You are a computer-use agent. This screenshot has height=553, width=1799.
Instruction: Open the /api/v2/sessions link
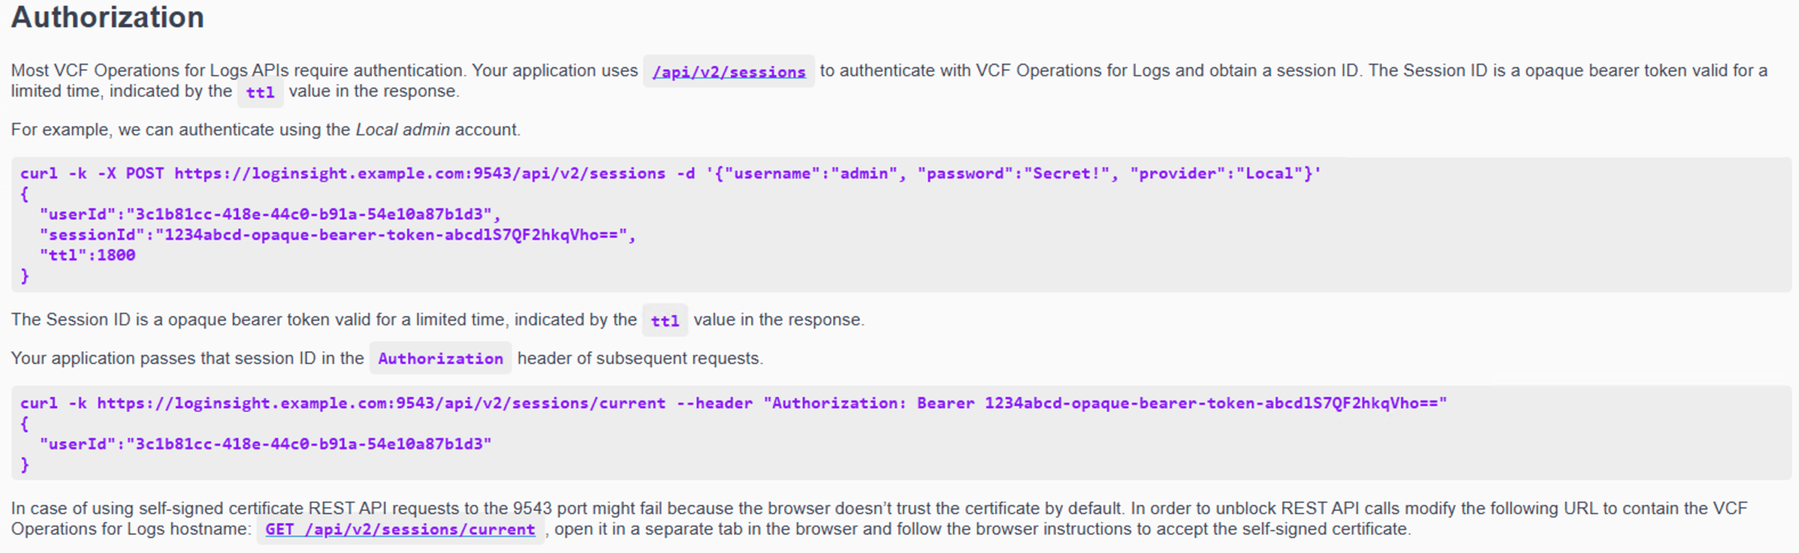pyautogui.click(x=728, y=72)
